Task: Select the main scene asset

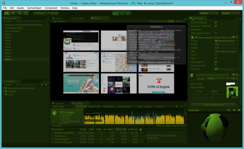Action: coord(11,94)
